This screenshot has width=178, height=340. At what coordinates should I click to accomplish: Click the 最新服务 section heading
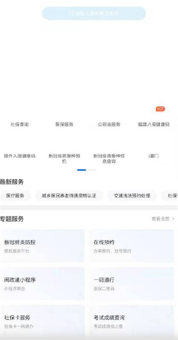point(12,182)
